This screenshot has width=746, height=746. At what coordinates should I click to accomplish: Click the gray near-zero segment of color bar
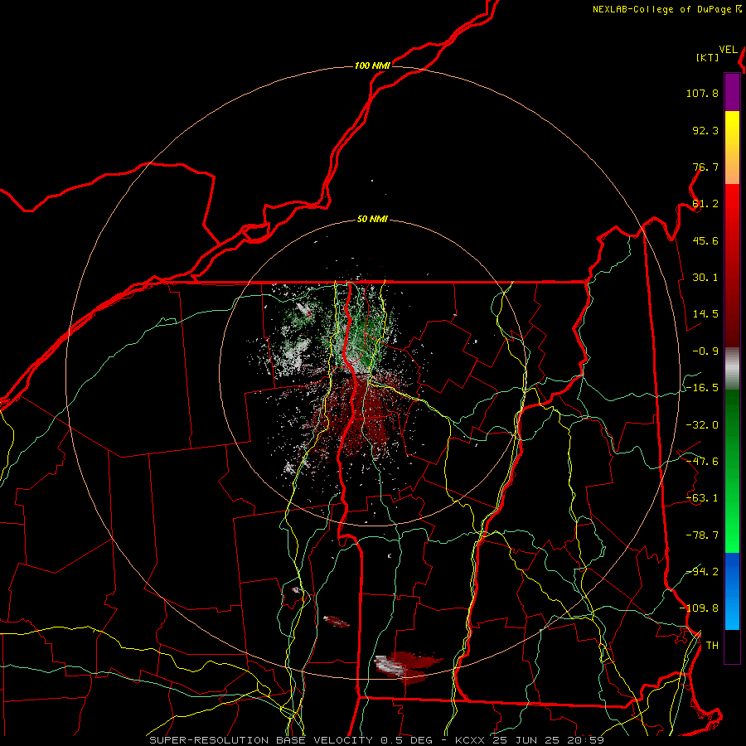tap(732, 369)
